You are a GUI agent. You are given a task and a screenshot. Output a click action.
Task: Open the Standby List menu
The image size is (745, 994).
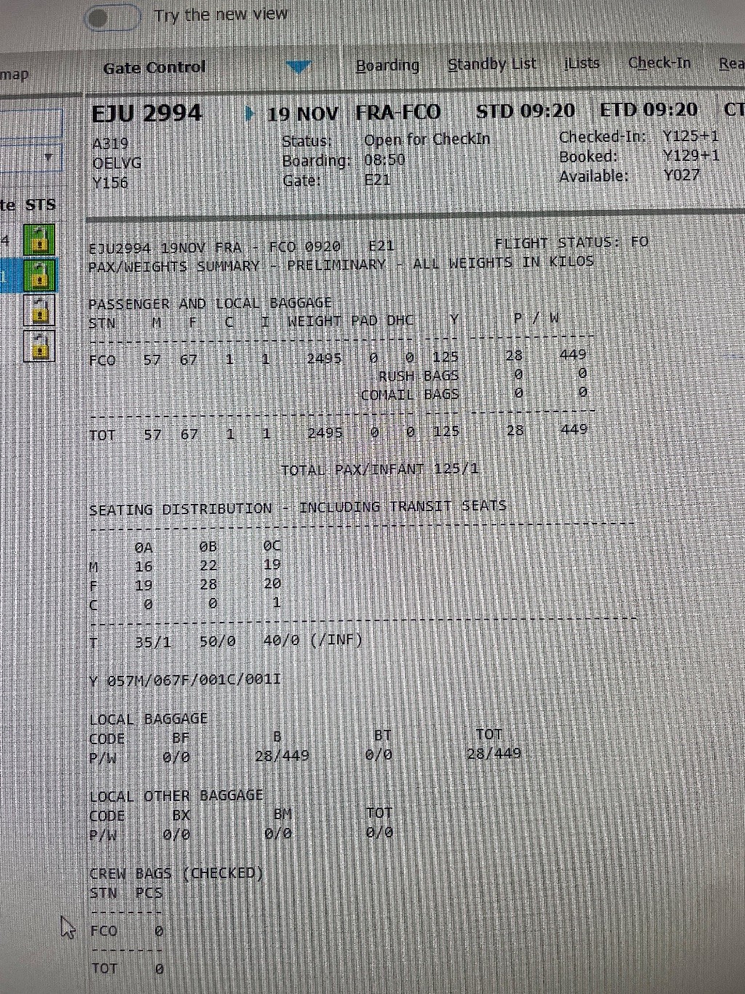pos(491,64)
